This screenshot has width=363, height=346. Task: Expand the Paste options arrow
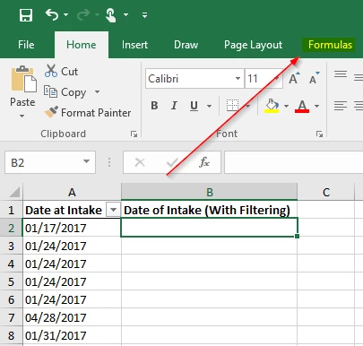(22, 116)
